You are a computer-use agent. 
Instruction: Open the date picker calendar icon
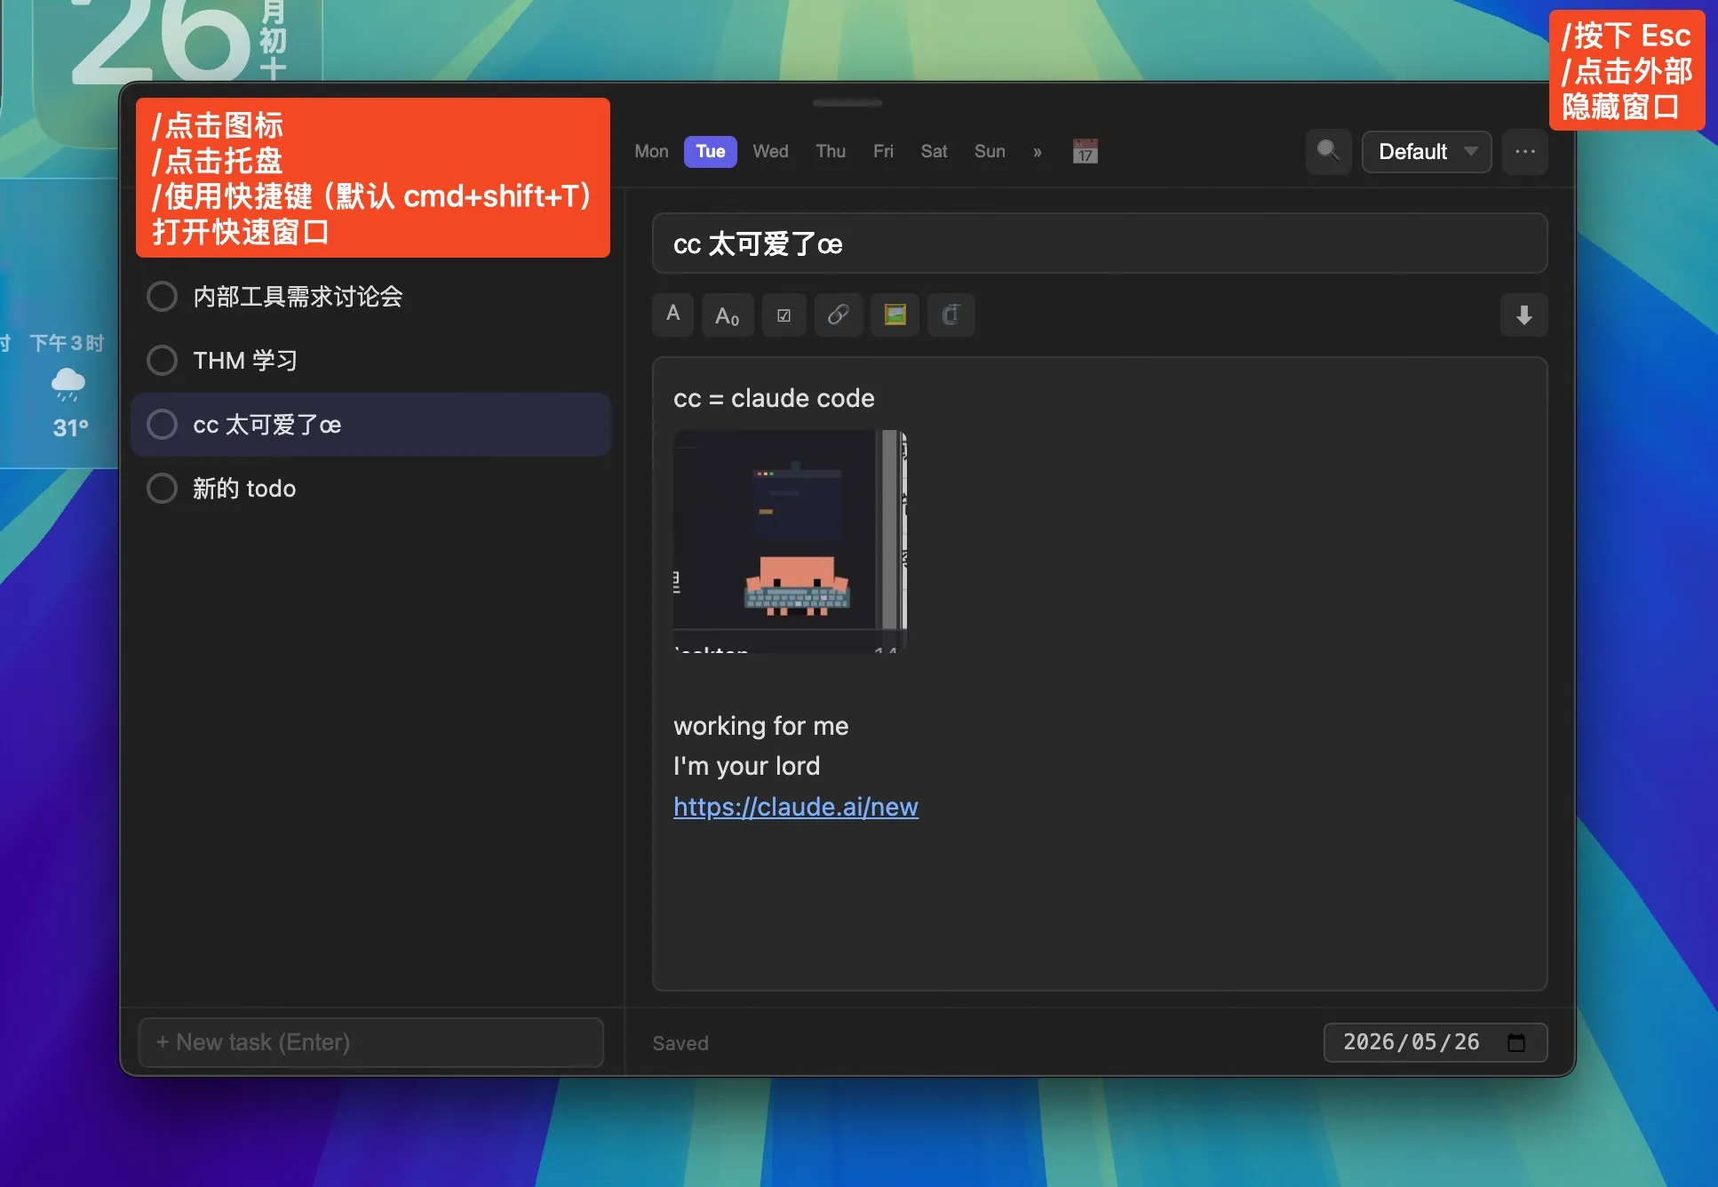click(1516, 1042)
